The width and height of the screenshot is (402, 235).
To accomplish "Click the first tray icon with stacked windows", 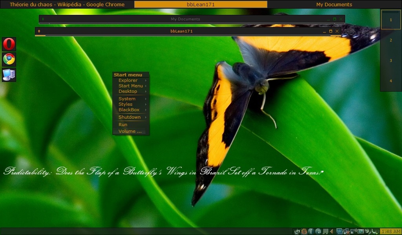I will click(x=297, y=231).
